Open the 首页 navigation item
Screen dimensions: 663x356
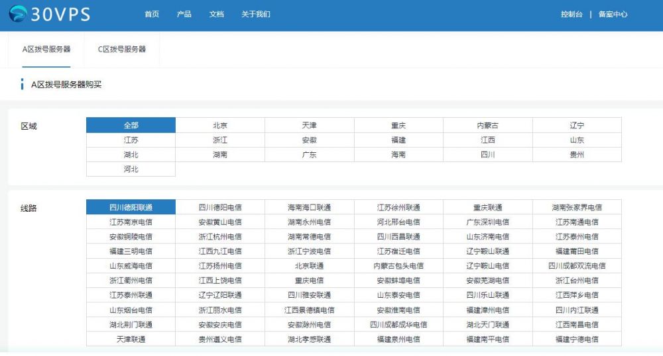tap(152, 14)
